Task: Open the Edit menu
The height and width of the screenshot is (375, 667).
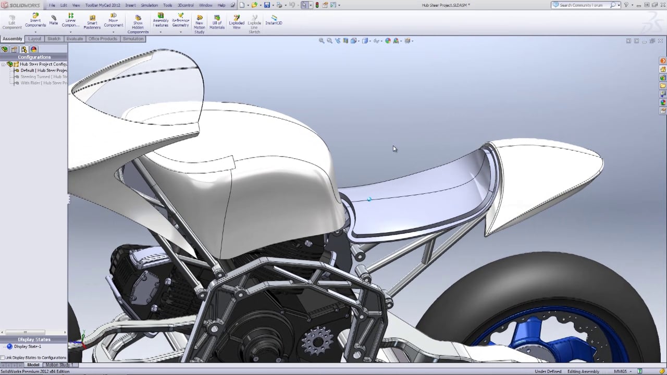Action: 64,5
